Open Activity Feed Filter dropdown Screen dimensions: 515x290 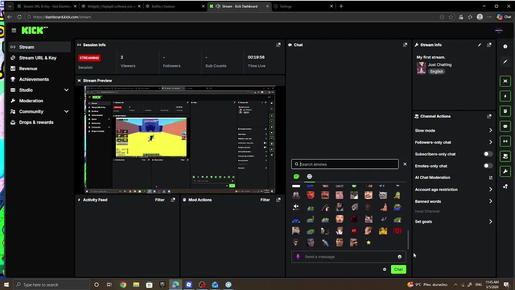click(160, 200)
